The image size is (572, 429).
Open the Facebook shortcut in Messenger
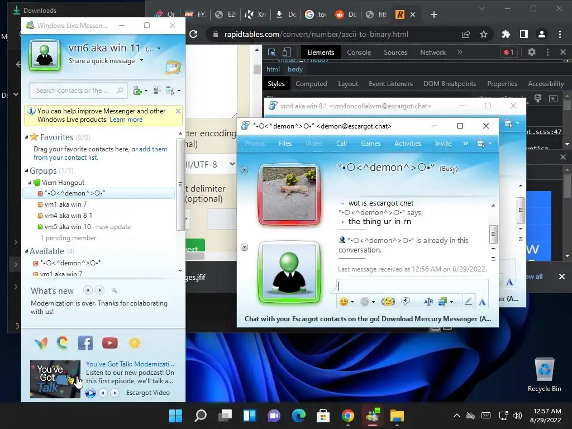coord(85,343)
